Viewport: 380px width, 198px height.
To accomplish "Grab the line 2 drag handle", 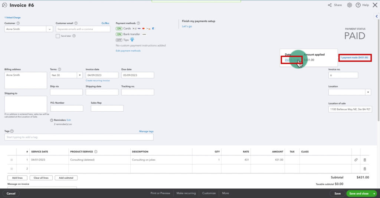I will pos(12,169).
